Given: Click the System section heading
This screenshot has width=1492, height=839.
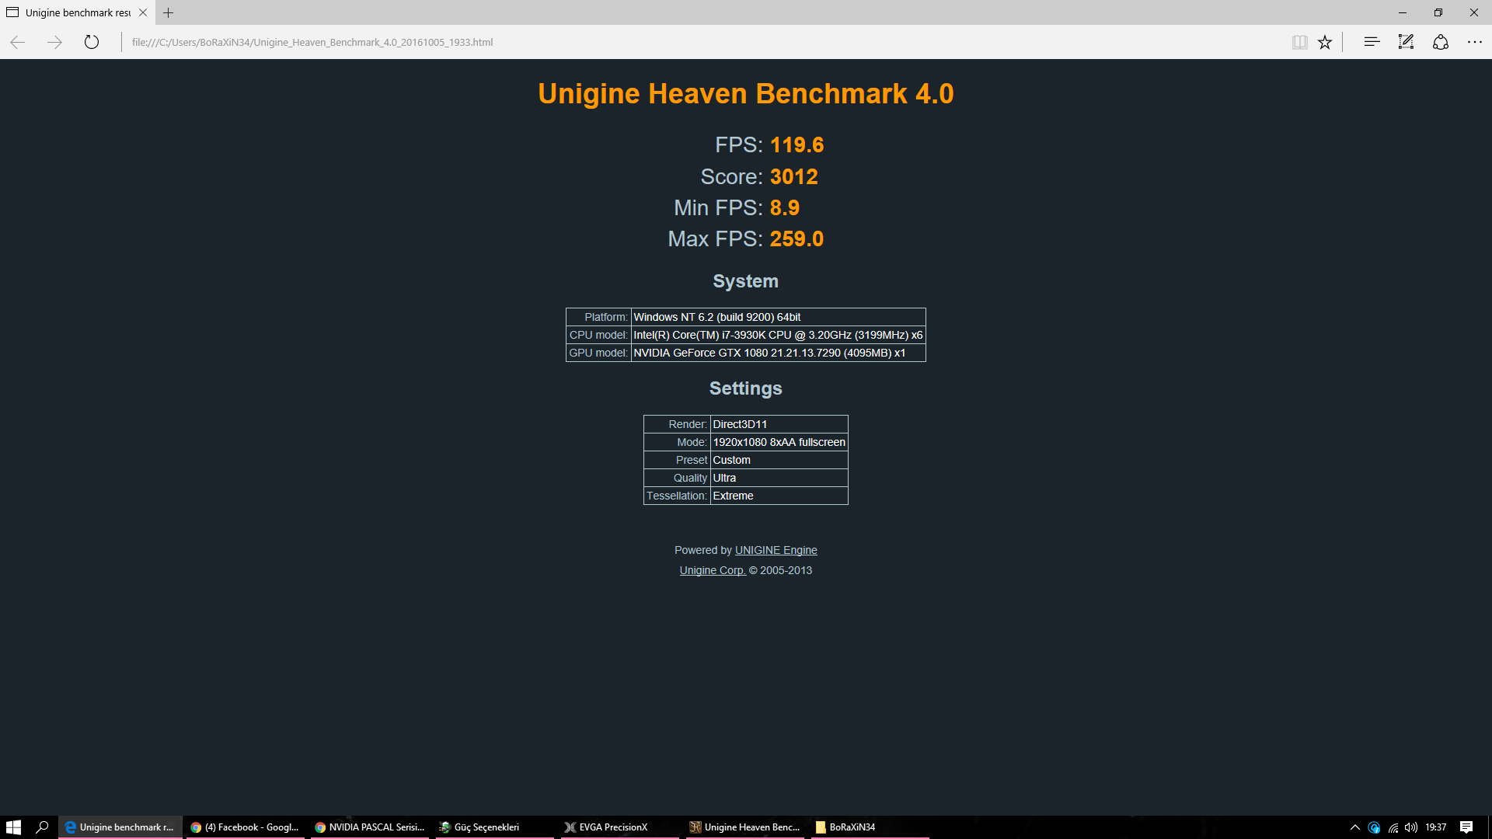Looking at the screenshot, I should click(746, 281).
